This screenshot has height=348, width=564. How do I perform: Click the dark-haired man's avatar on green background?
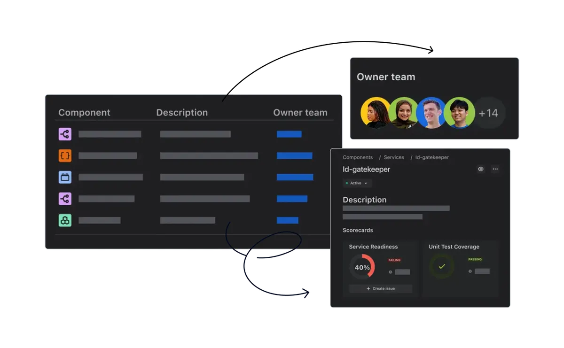459,113
